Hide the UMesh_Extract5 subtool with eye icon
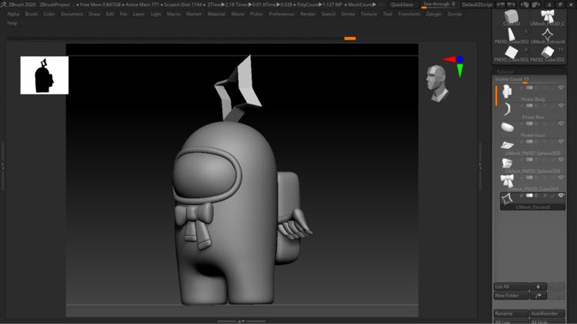Image resolution: width=577 pixels, height=324 pixels. tap(561, 196)
